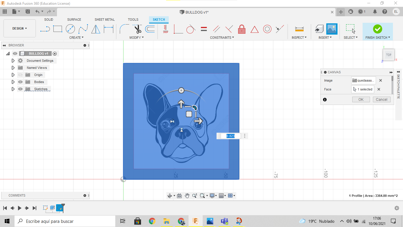The width and height of the screenshot is (403, 227).
Task: Toggle visibility of Bodies folder
Action: [x=20, y=82]
